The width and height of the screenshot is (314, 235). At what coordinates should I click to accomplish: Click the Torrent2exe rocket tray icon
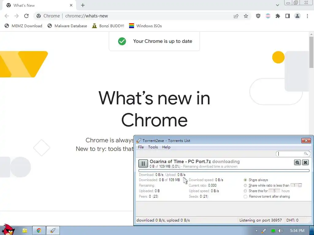tap(264, 231)
